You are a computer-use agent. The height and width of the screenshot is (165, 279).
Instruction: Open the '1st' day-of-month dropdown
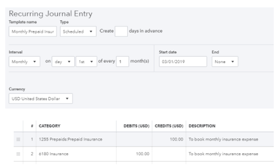[x=86, y=61]
